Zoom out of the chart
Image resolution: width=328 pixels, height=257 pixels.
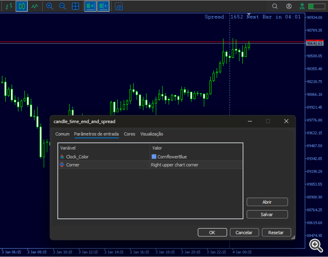coord(63,6)
